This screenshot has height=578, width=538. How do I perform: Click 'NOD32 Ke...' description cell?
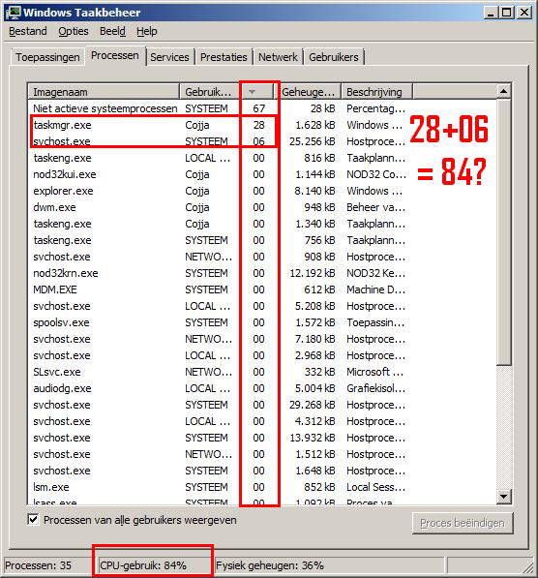pyautogui.click(x=375, y=273)
